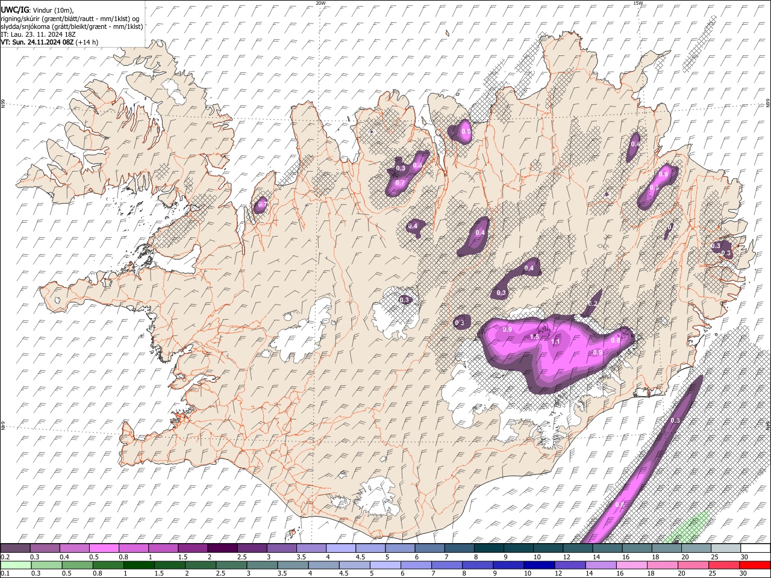
Task: Click the 4 swatch in the lower legend row
Action: 323,565
